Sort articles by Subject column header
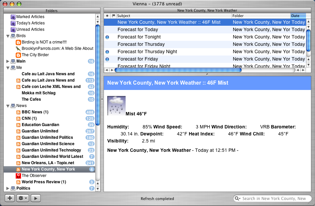Viewport: 315px width, 206px height. click(174, 16)
